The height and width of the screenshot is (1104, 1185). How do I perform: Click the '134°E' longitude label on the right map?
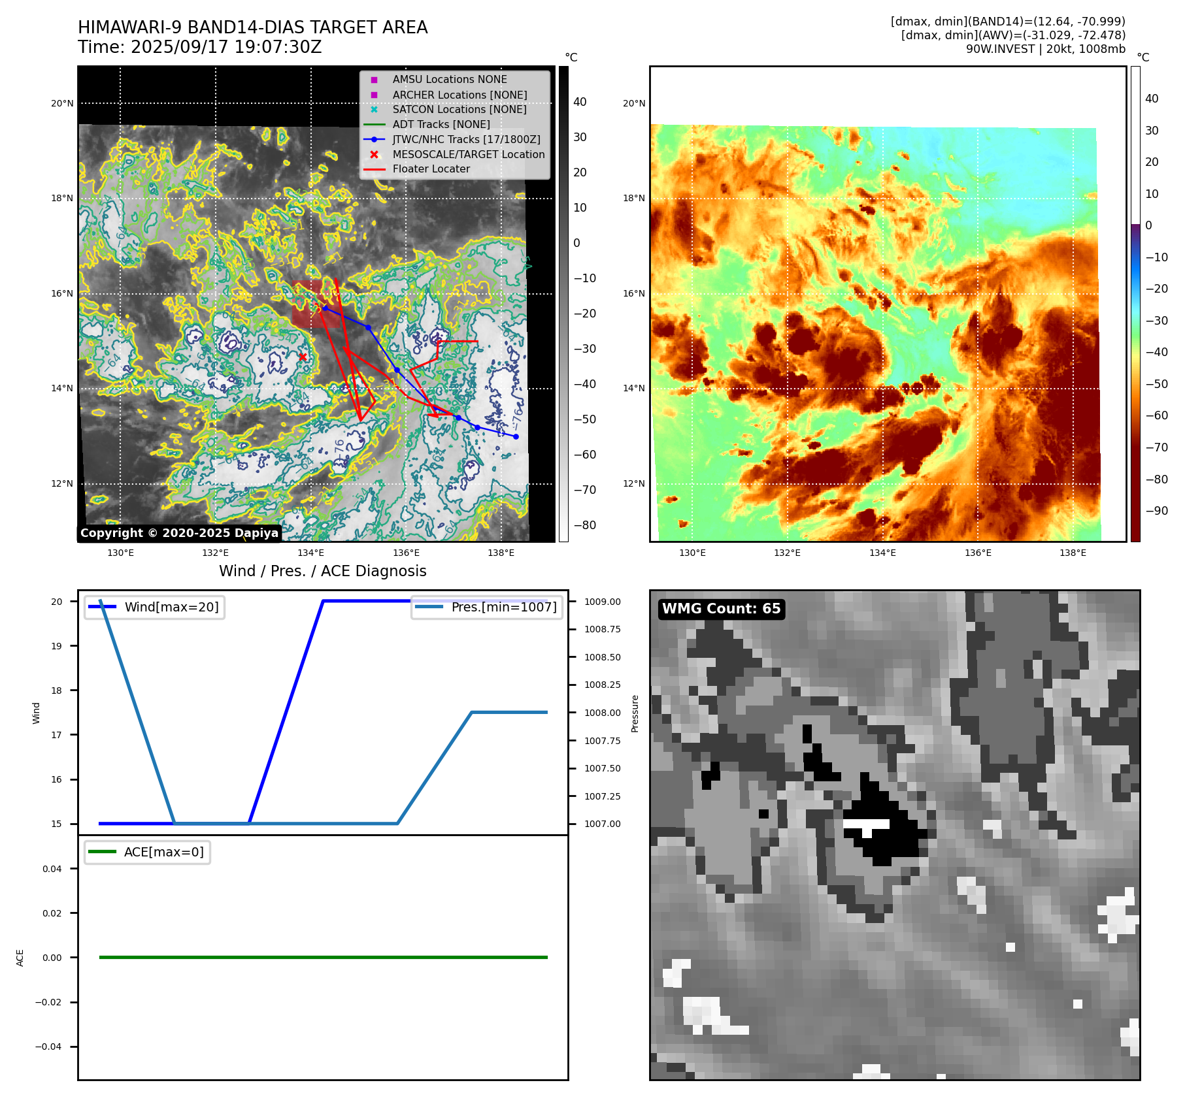[x=882, y=553]
